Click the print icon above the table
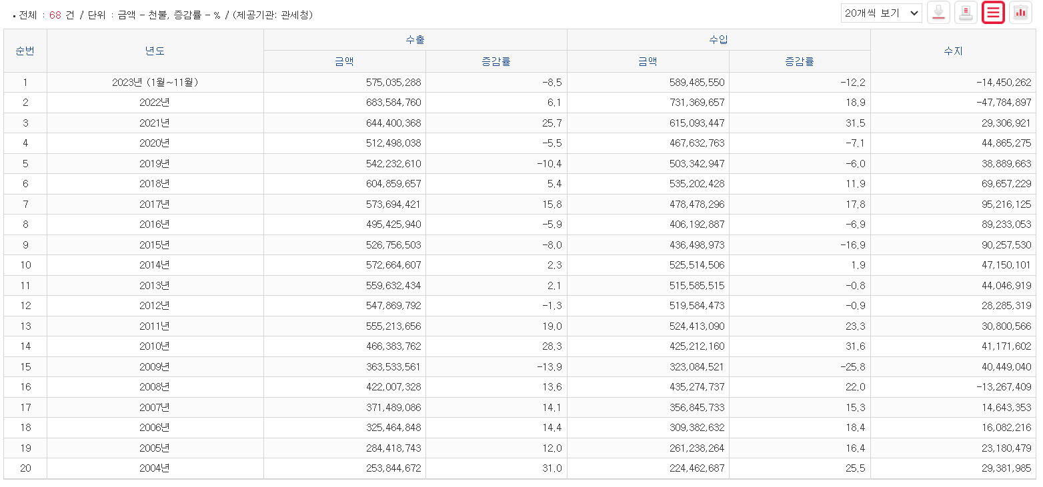Viewport: 1043px width, 487px height. pos(966,13)
